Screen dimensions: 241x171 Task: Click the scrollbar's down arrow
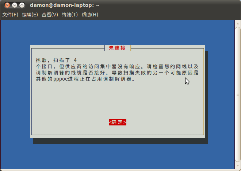[238, 166]
